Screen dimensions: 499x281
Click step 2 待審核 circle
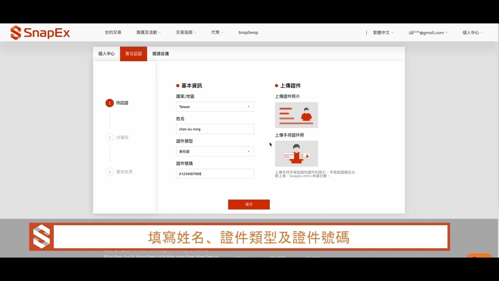(110, 137)
